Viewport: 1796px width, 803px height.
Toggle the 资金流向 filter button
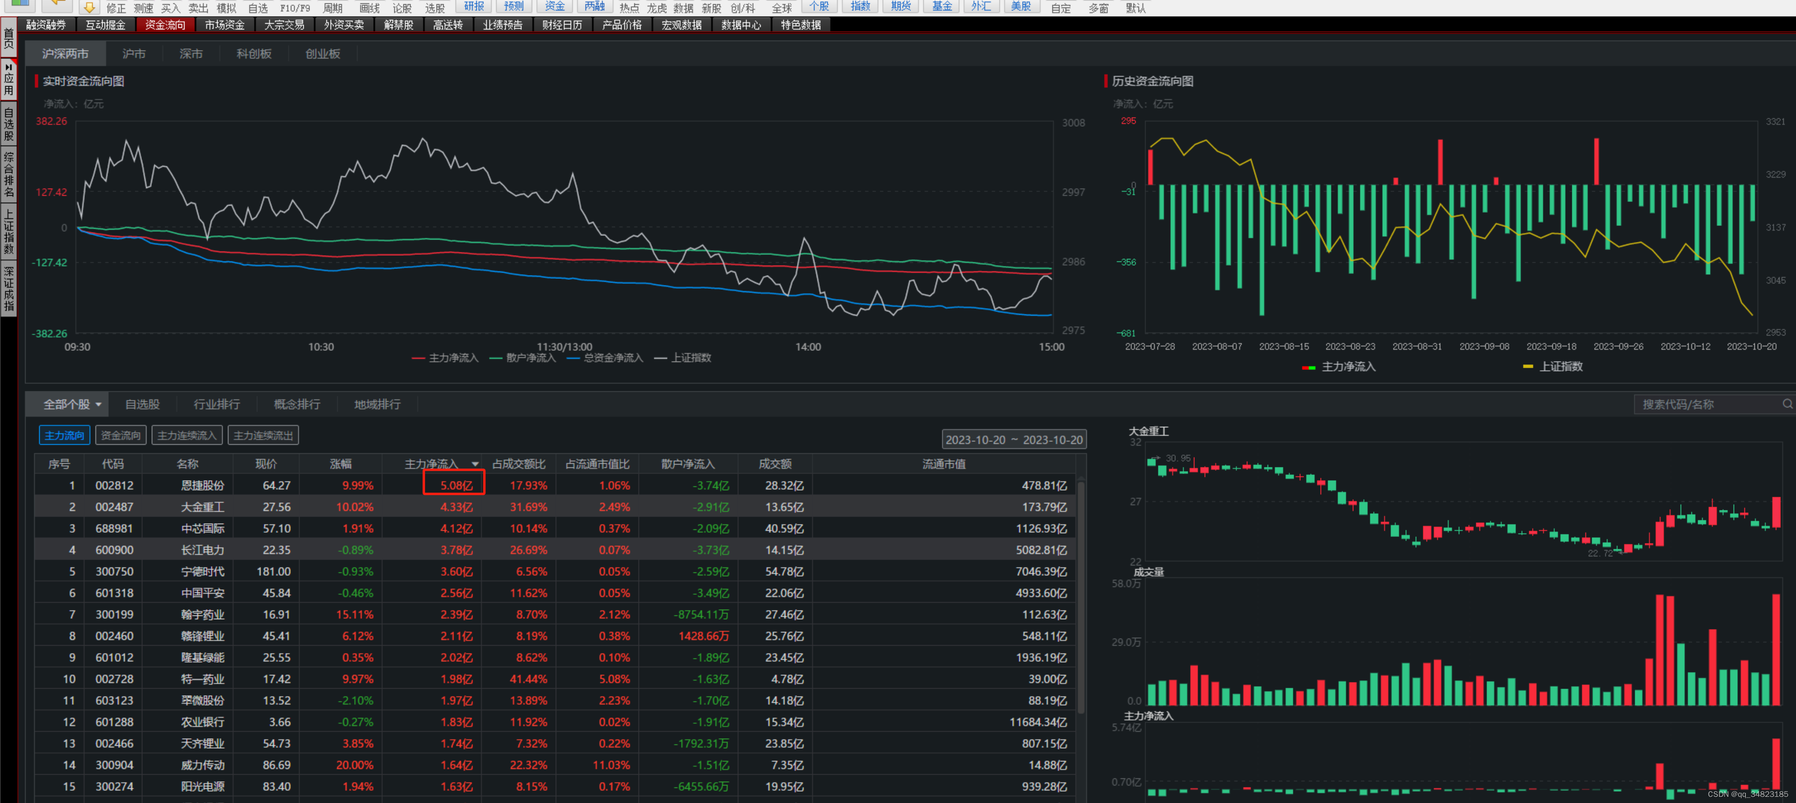120,435
